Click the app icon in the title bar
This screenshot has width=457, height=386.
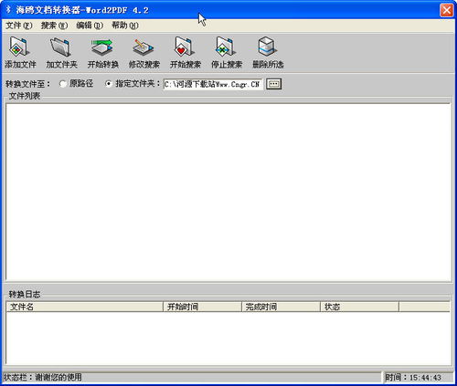pos(8,10)
